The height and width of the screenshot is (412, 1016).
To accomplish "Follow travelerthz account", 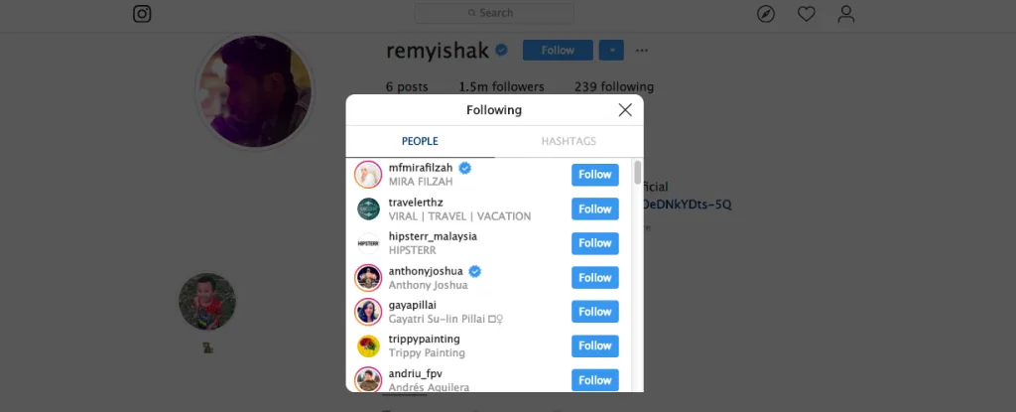I will (x=595, y=208).
